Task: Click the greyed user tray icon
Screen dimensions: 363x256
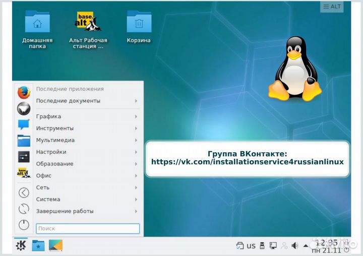Action: (x=284, y=245)
